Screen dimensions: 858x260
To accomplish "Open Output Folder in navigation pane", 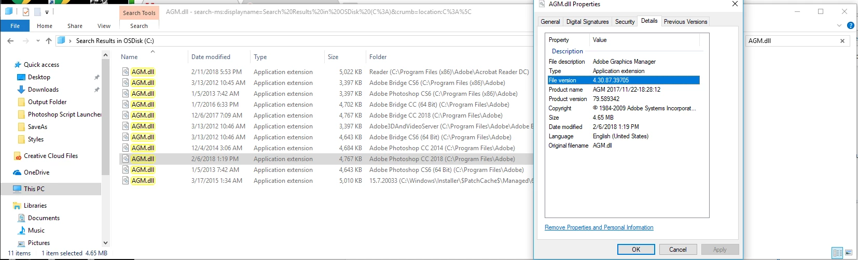I will click(47, 102).
